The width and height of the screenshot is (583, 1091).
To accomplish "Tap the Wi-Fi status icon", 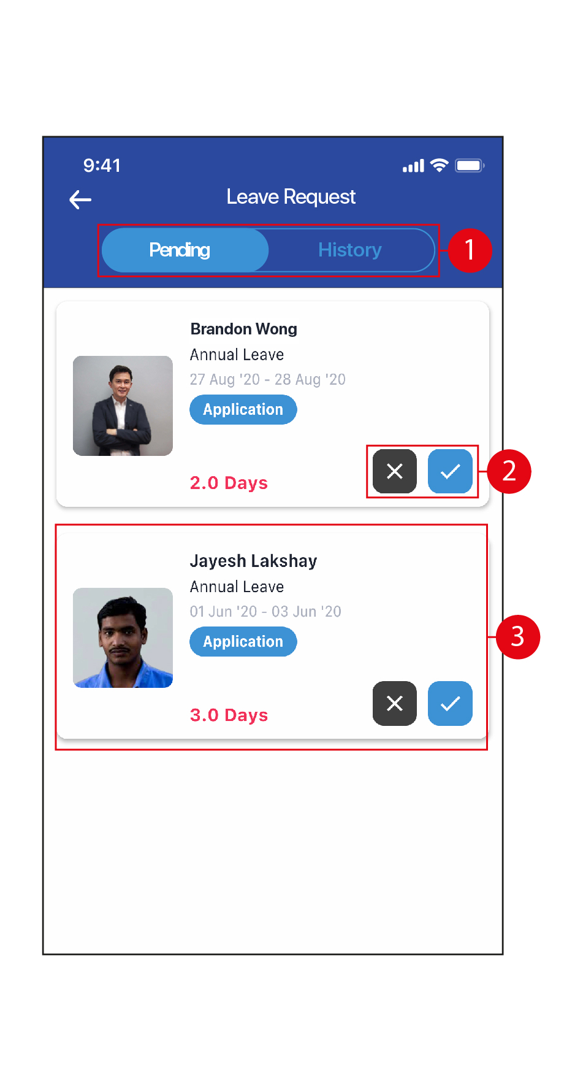I will (440, 165).
